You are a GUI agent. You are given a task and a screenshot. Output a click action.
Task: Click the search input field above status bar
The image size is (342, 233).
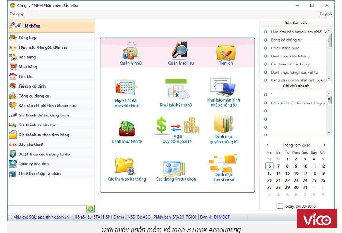click(x=47, y=209)
